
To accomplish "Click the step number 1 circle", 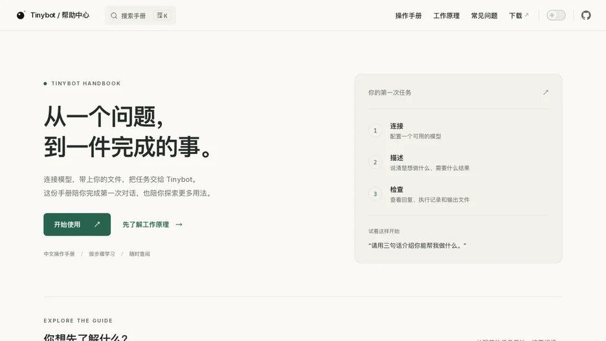I will click(375, 131).
